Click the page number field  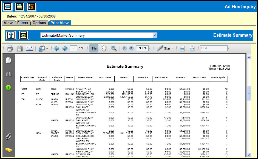[73, 48]
